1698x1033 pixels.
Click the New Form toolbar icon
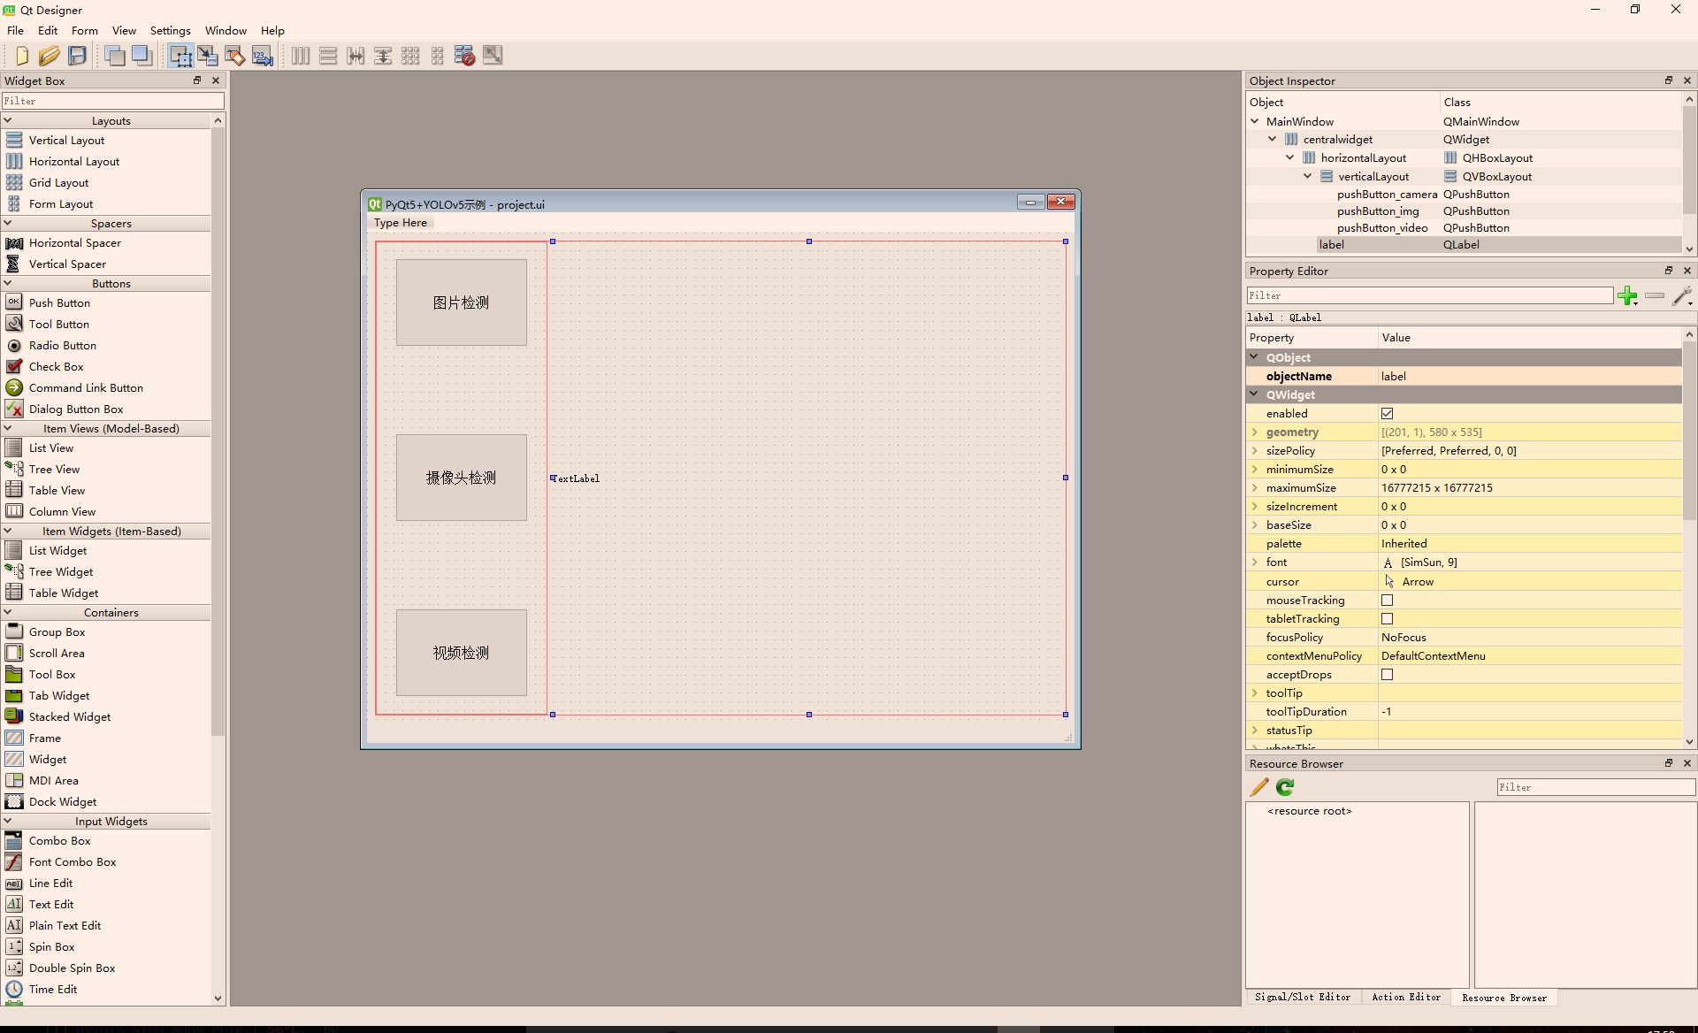click(x=22, y=56)
